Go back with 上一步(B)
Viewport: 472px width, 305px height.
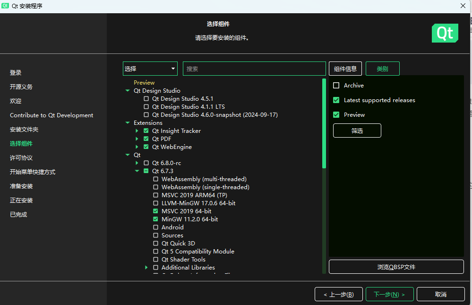[339, 294]
